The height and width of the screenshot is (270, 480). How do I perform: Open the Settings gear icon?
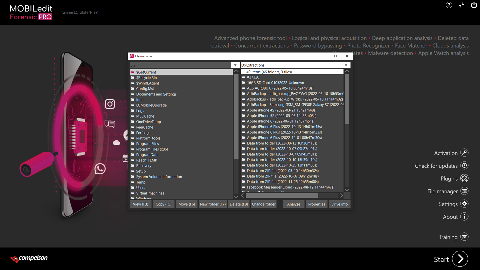click(464, 204)
